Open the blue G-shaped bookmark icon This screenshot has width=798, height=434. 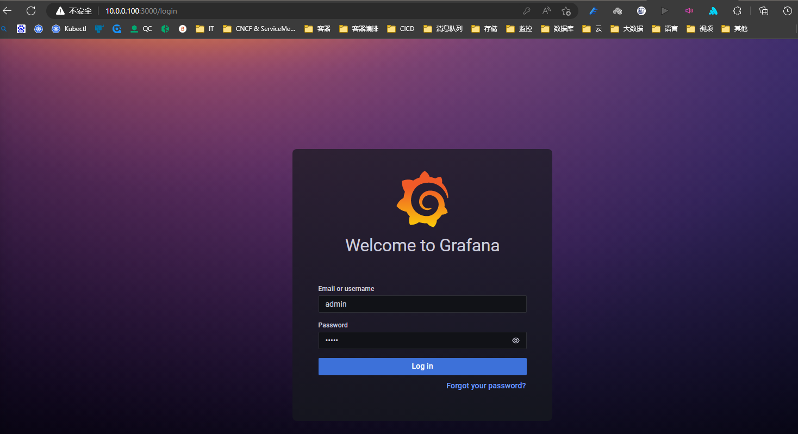tap(117, 29)
